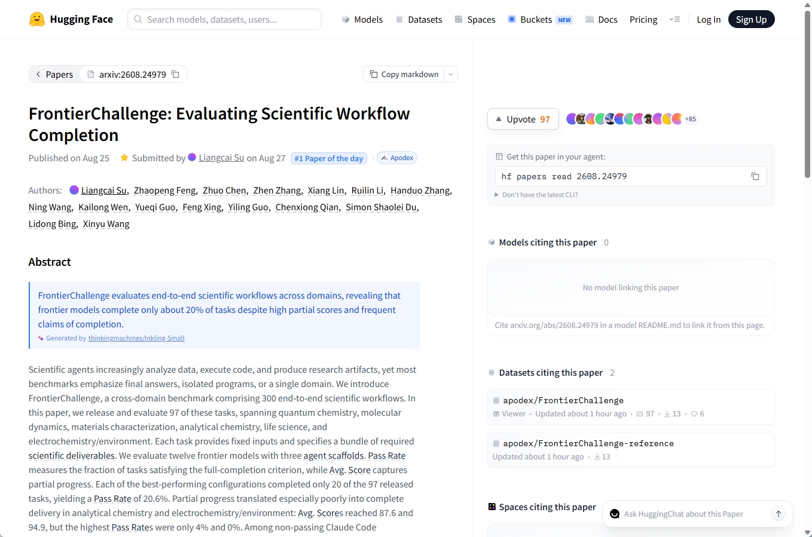The height and width of the screenshot is (537, 812).
Task: Focus the search models, datasets, users field
Action: (x=224, y=19)
